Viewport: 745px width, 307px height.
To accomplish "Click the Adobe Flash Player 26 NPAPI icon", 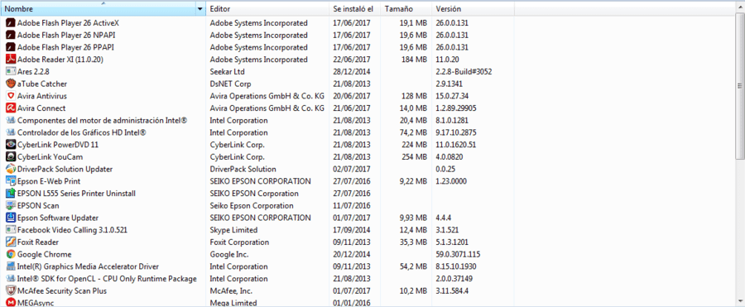I will [x=11, y=35].
